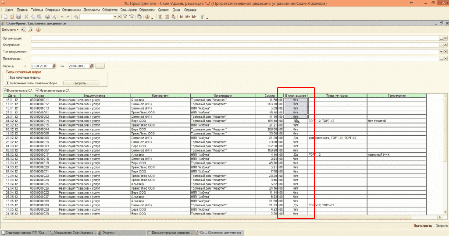The image size is (449, 236).
Task: Click the Print icon in main toolbar
Action: click(47, 17)
